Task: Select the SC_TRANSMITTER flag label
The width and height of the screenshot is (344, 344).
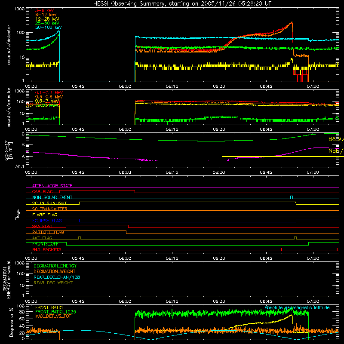Action: [50, 209]
